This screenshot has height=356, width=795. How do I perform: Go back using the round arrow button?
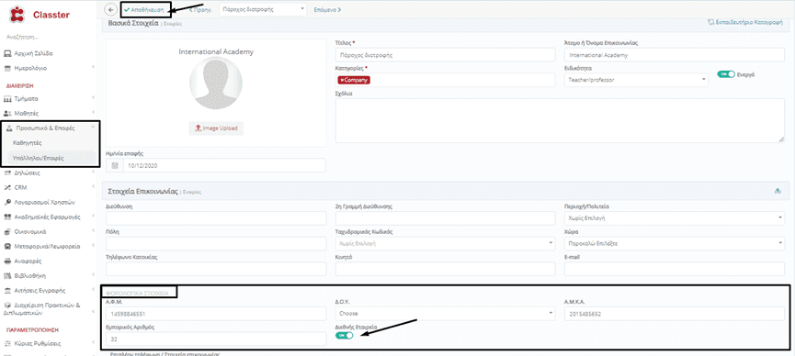(110, 9)
